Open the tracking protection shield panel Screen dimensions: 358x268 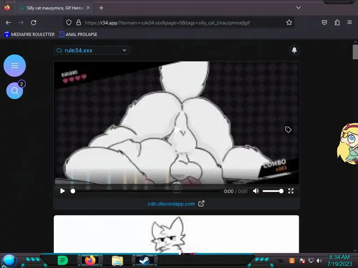point(69,23)
